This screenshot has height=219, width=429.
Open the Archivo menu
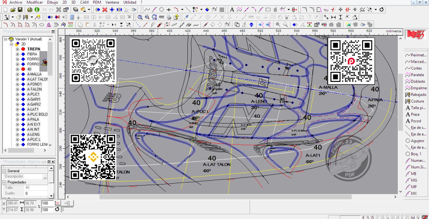pos(16,2)
